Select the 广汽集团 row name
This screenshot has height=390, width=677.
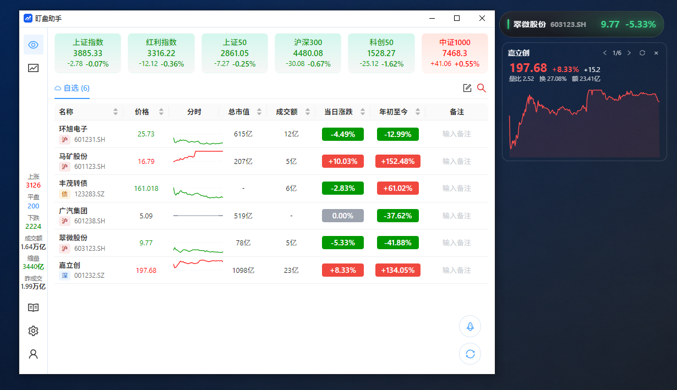coord(73,211)
